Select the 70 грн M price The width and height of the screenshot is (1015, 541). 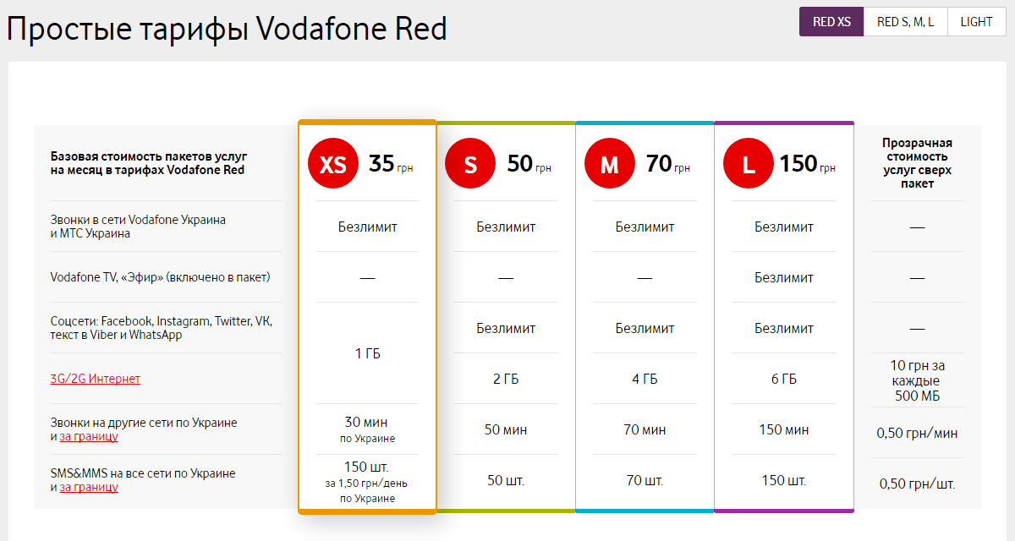click(x=667, y=163)
